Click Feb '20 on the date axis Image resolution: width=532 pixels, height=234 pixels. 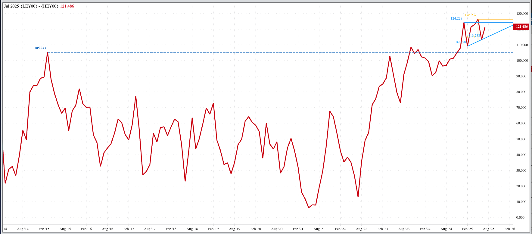tap(256, 229)
